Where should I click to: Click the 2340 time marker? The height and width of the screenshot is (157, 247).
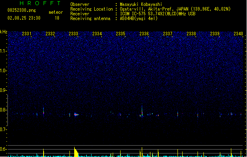point(238,34)
